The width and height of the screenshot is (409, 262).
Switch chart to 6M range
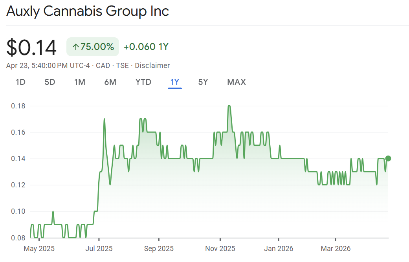click(110, 82)
